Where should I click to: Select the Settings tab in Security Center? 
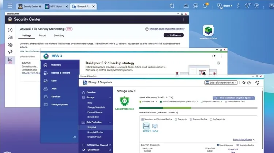click(27, 36)
